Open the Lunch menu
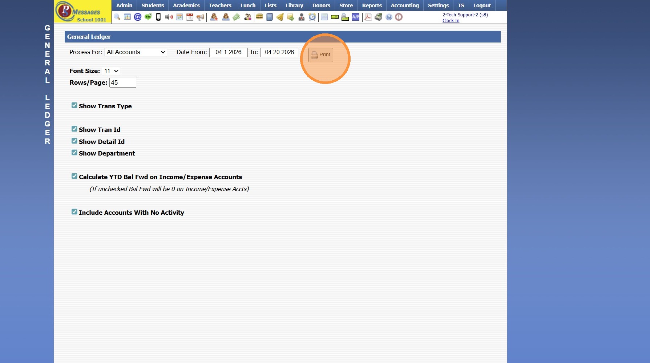The height and width of the screenshot is (363, 650). (248, 5)
